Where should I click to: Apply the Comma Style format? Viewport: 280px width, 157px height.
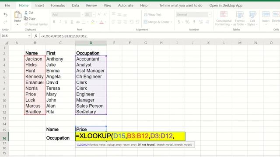pyautogui.click(x=194, y=22)
